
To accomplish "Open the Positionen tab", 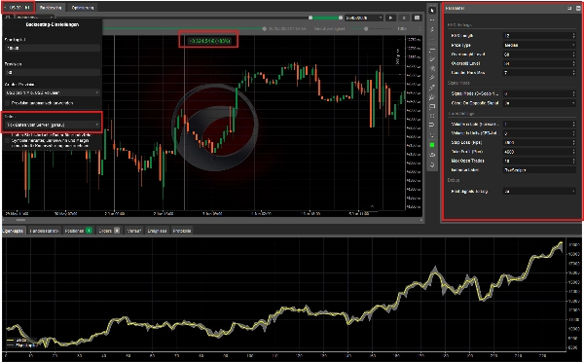I will (x=78, y=231).
